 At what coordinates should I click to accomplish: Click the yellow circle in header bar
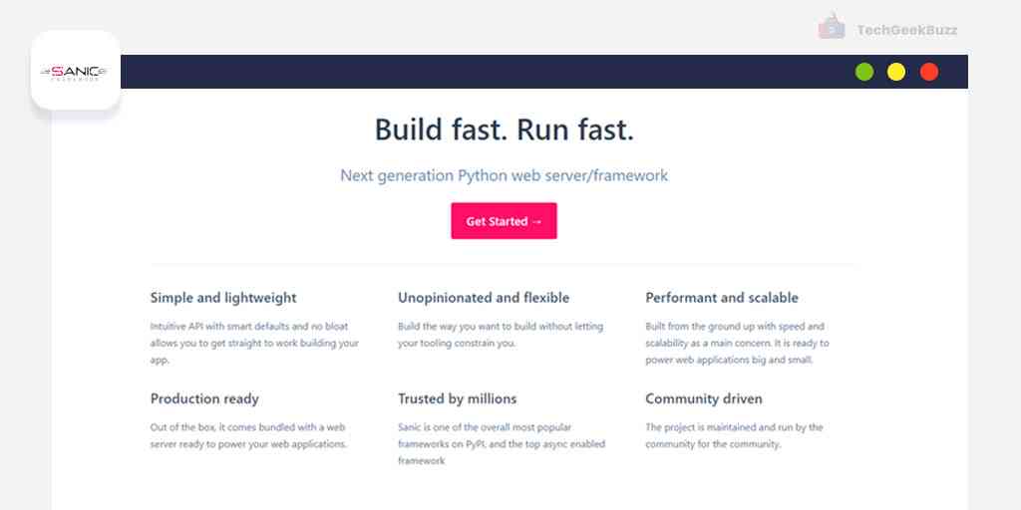click(x=896, y=72)
